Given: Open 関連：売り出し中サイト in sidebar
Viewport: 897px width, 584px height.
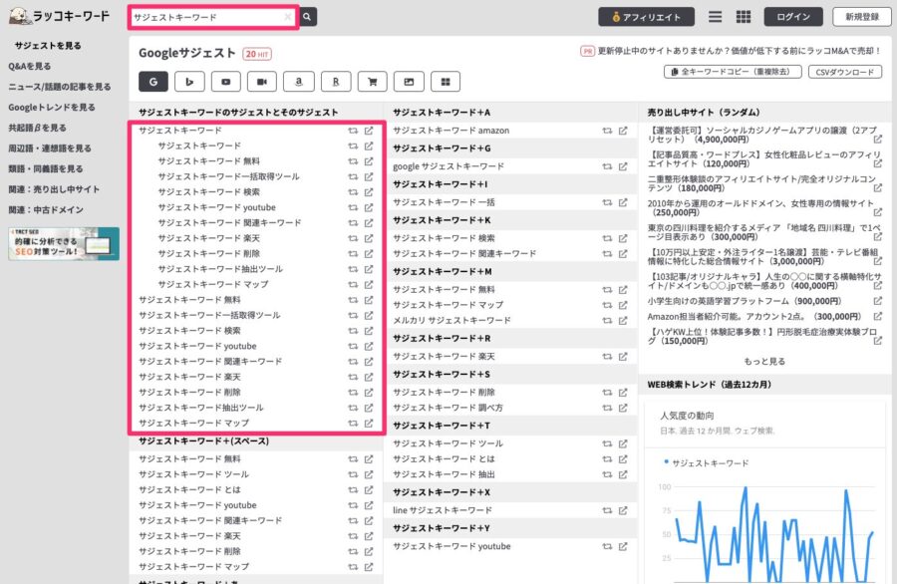Looking at the screenshot, I should pyautogui.click(x=54, y=189).
